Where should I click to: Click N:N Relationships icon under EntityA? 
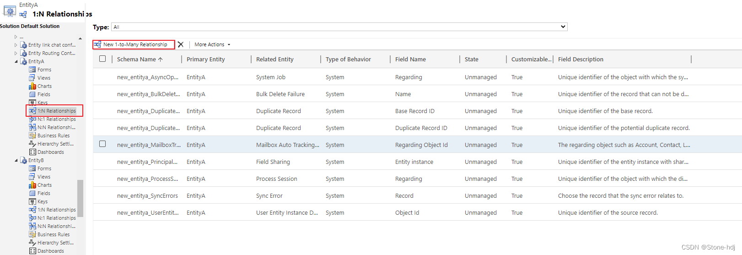(32, 127)
